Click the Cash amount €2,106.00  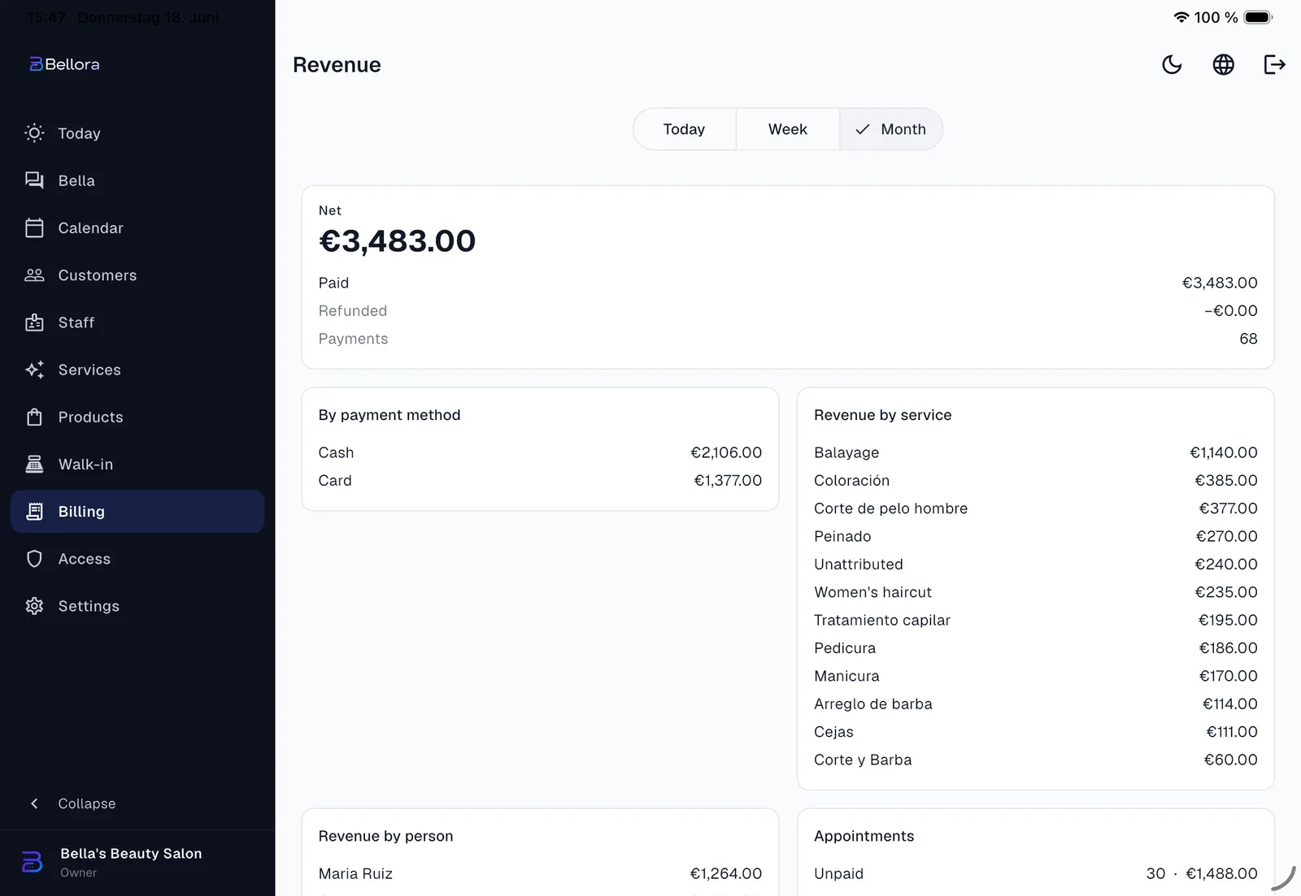(x=726, y=452)
